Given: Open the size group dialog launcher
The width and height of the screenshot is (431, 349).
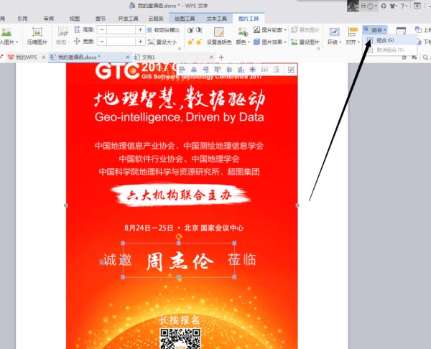Looking at the screenshot, I should click(x=180, y=49).
